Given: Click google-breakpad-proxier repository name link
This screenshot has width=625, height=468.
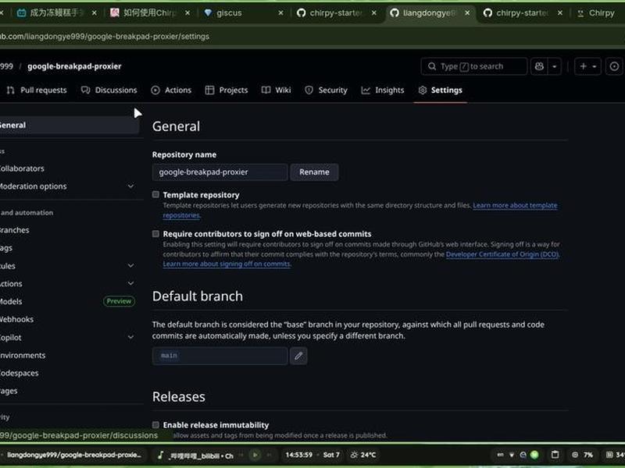Looking at the screenshot, I should (x=74, y=66).
